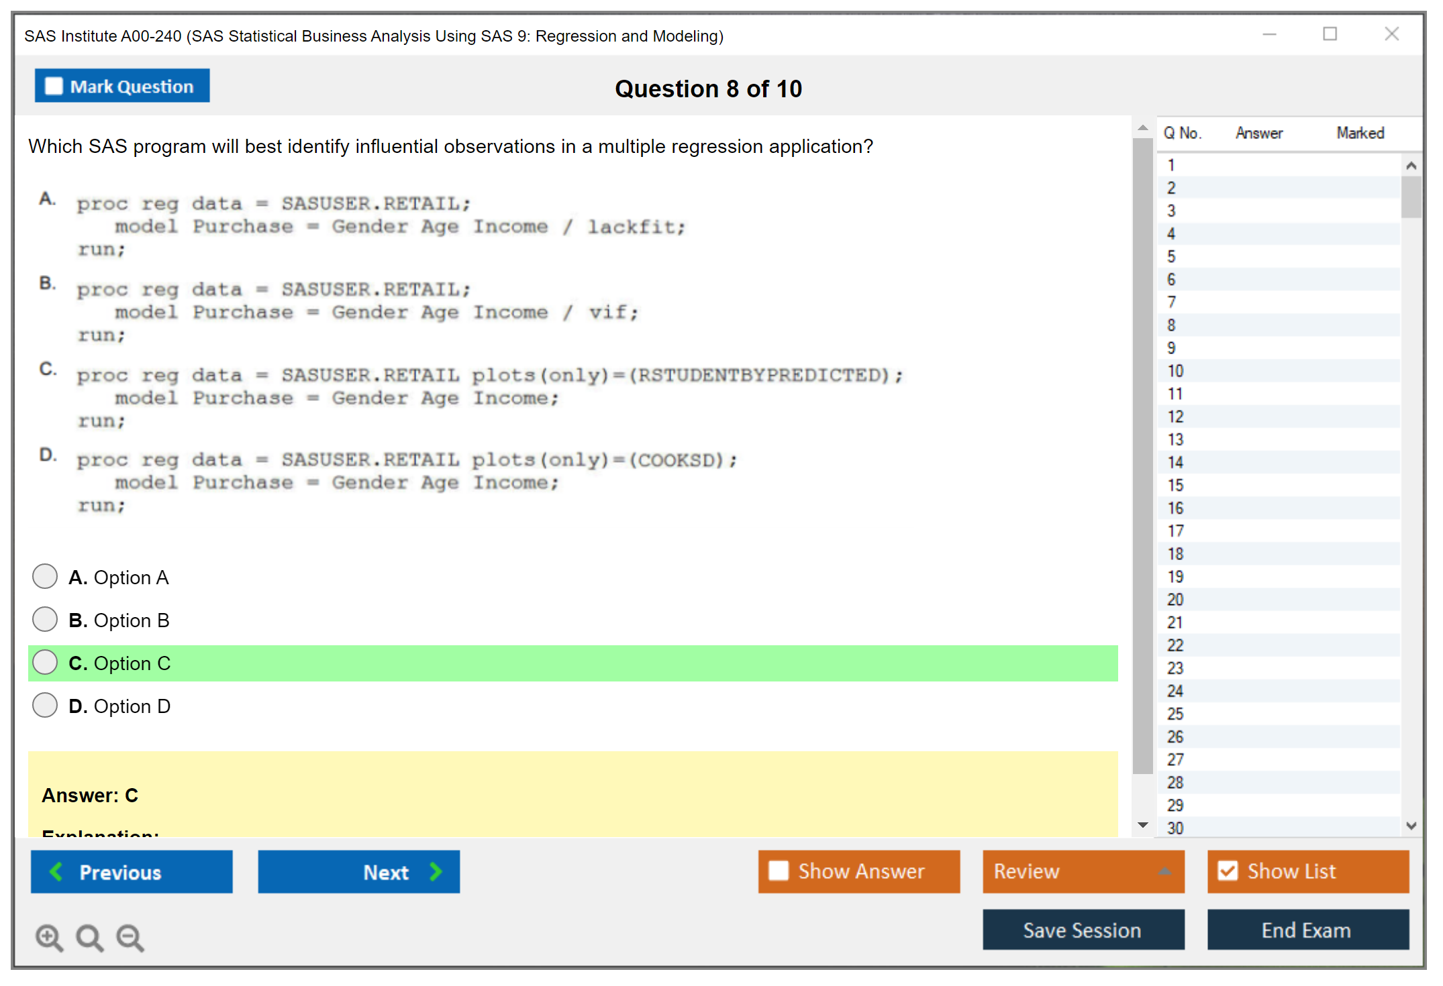Uncheck the Show List checkbox
This screenshot has width=1443, height=986.
(1228, 871)
